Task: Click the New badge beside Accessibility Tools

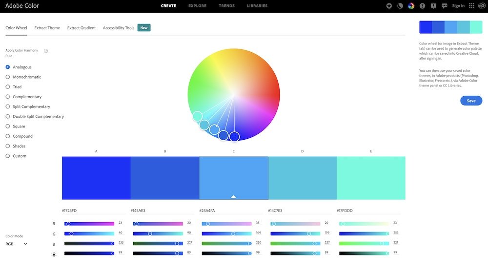Action: (144, 28)
